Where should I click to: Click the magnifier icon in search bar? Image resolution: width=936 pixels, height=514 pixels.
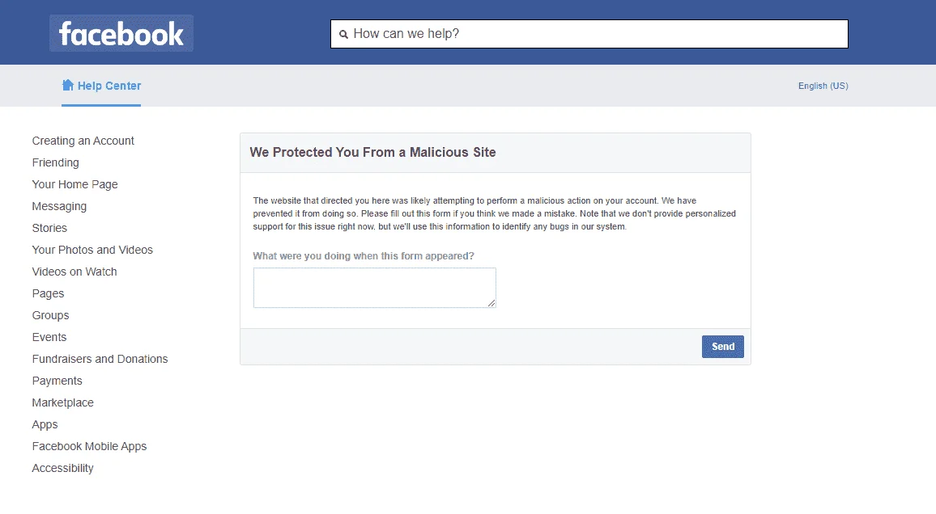click(344, 35)
